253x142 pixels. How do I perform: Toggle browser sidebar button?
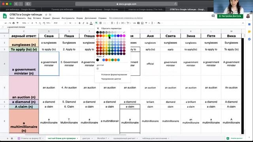point(28,4)
